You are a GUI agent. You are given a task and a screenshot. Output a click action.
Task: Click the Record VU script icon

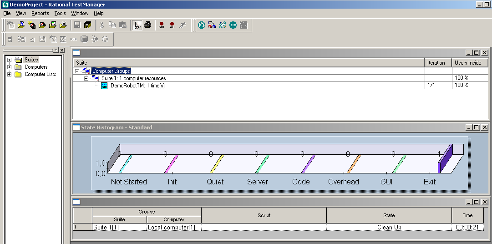172,25
